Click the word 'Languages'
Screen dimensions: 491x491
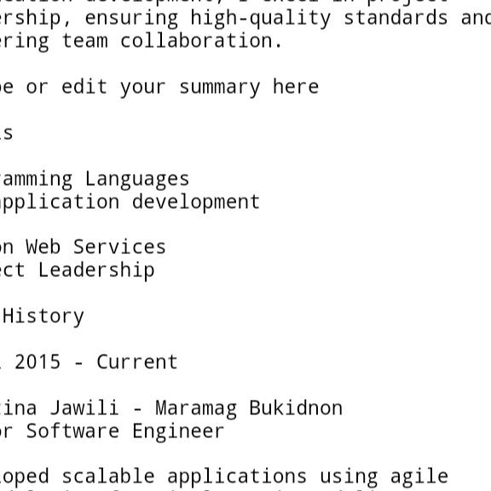(x=137, y=179)
